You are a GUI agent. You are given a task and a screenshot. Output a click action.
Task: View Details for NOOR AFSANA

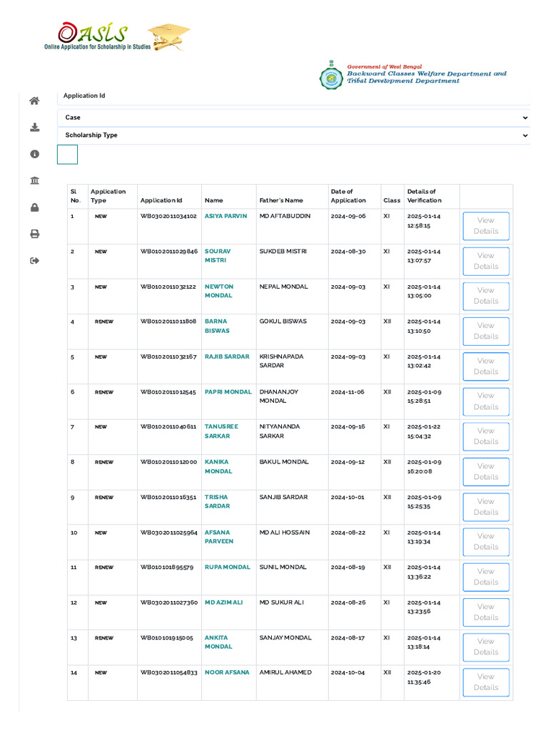tap(485, 682)
